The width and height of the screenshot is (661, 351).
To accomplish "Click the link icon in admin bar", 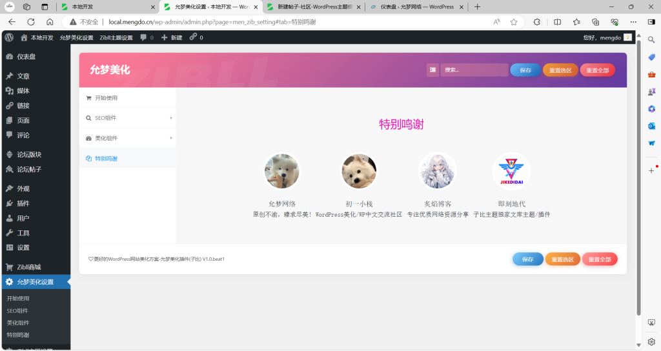I will 193,37.
